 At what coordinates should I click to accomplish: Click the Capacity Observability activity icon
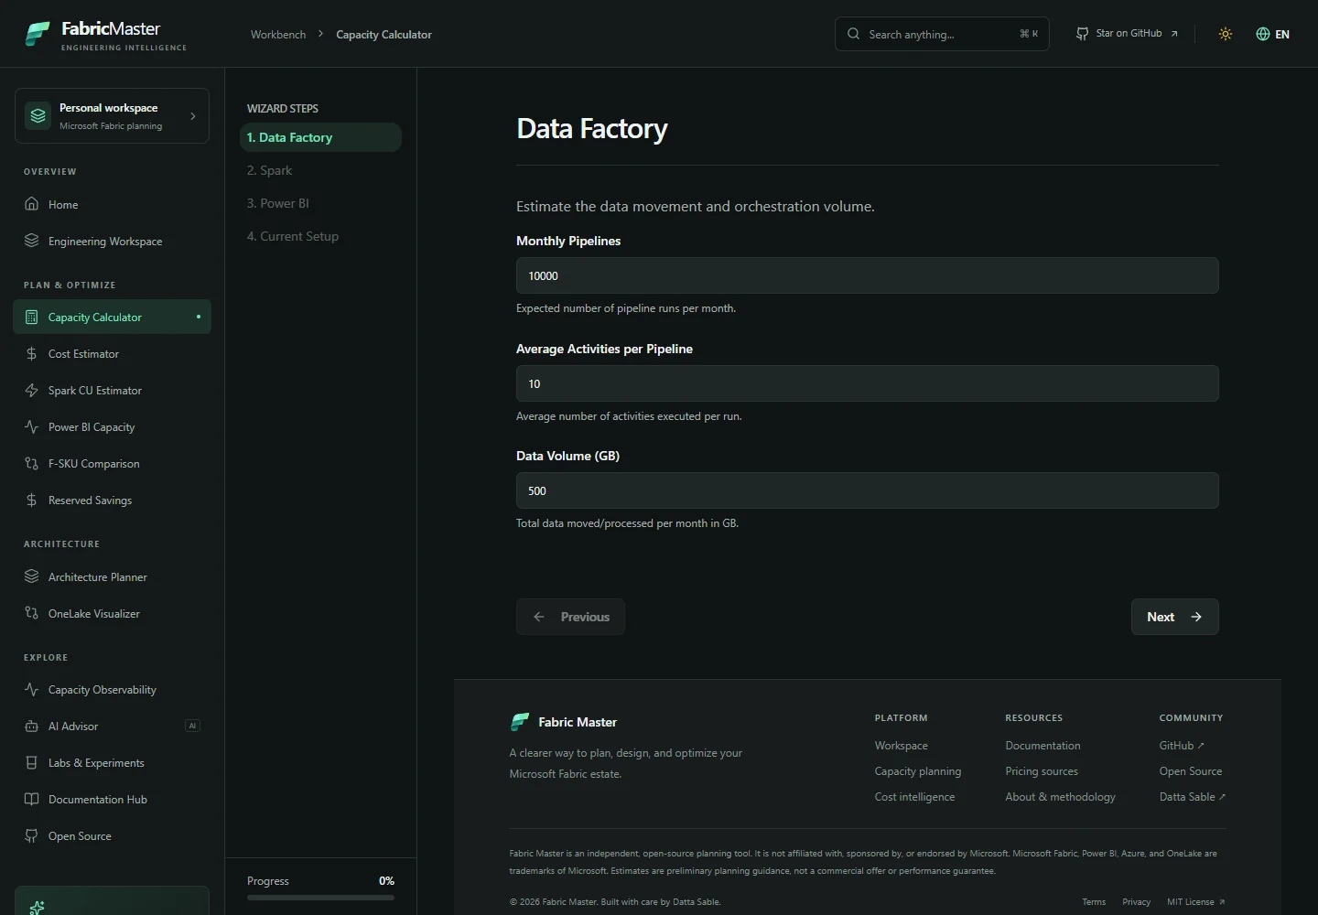(x=32, y=689)
